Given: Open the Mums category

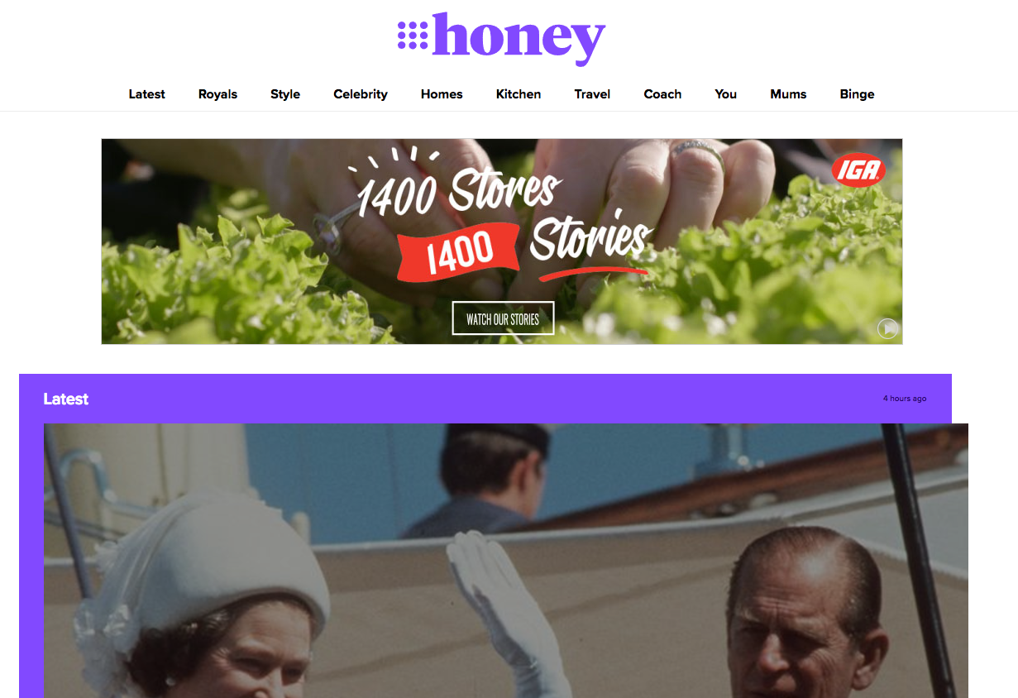Looking at the screenshot, I should coord(788,94).
